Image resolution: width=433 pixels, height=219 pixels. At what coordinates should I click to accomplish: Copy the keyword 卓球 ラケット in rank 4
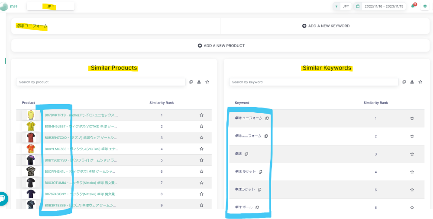tap(261, 172)
